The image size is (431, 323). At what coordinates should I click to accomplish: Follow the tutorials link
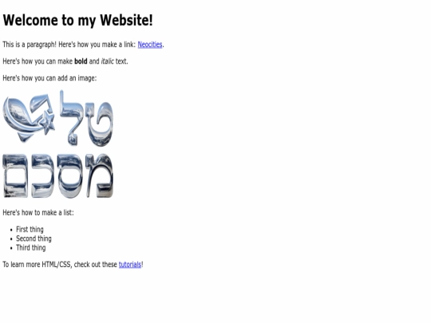coord(130,265)
